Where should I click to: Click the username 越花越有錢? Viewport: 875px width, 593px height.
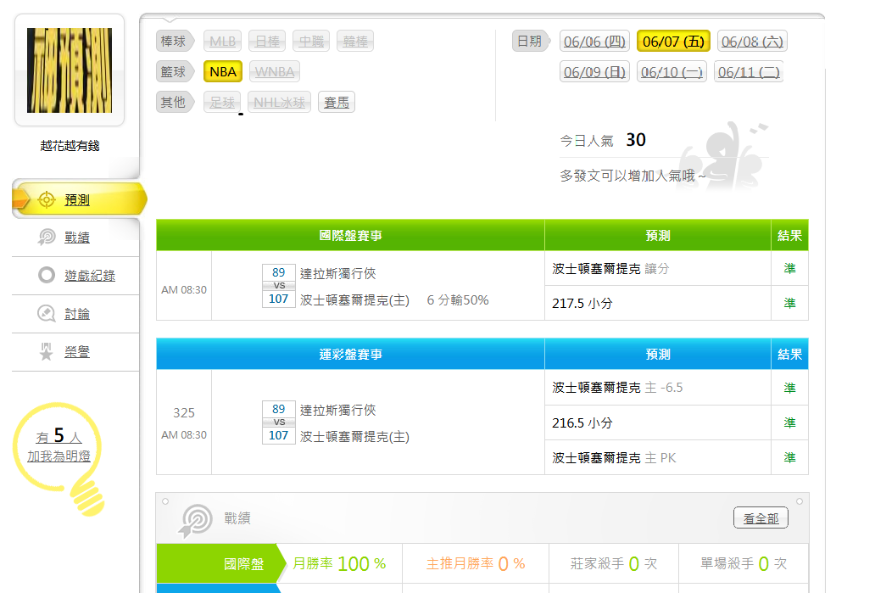[70, 146]
